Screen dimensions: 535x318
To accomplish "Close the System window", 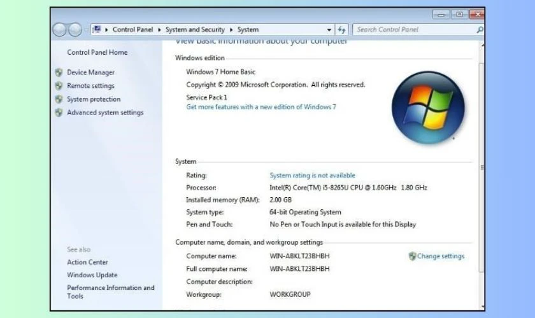I will (x=477, y=15).
